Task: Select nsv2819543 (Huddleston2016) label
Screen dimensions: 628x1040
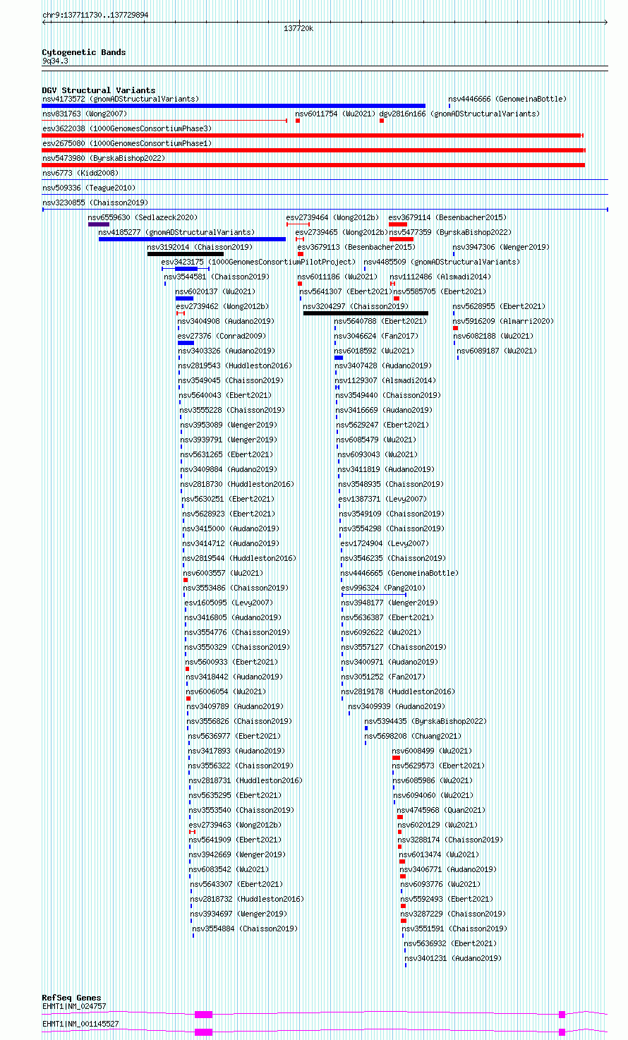Action: (x=235, y=366)
